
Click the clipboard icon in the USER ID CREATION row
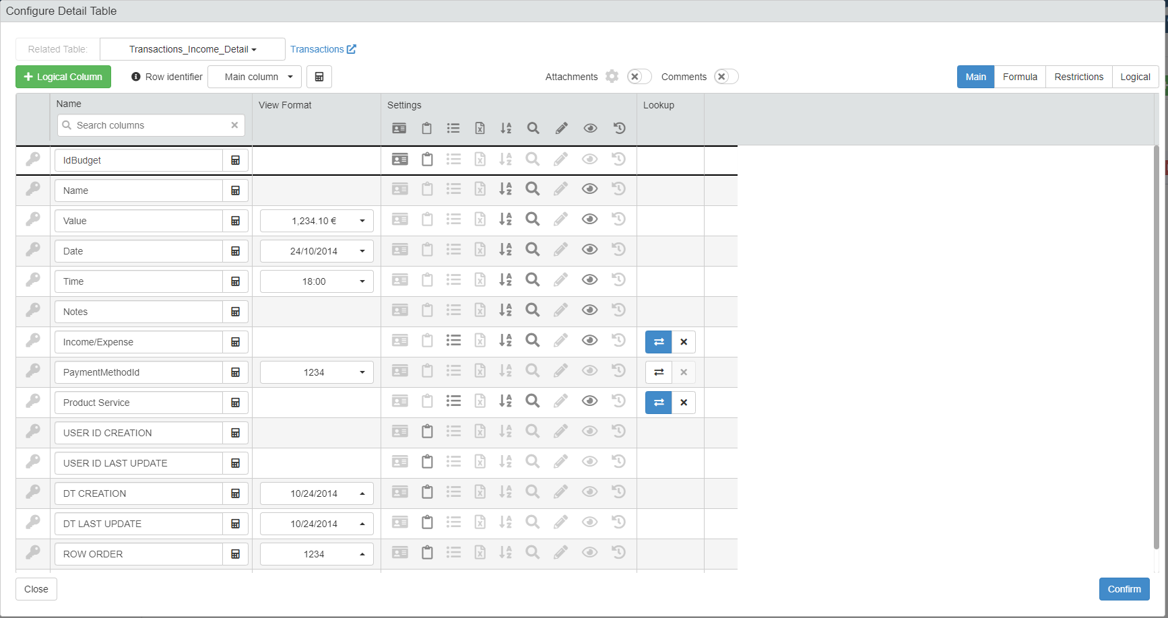coord(427,432)
